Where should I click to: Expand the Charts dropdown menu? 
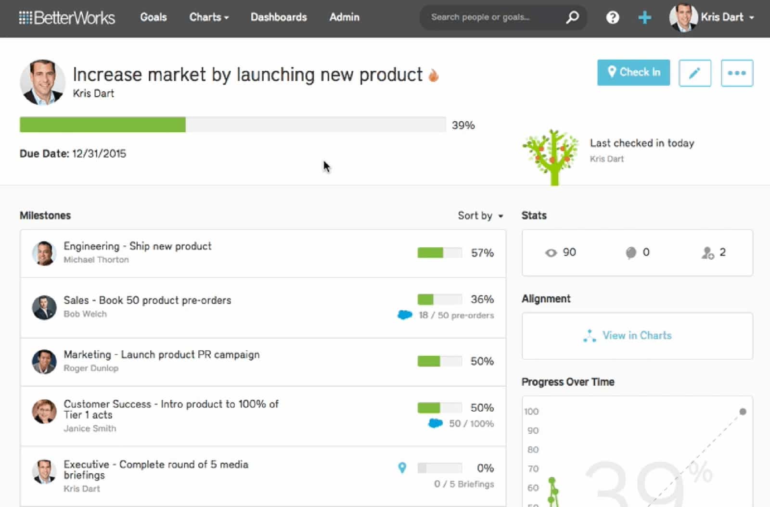pyautogui.click(x=209, y=17)
